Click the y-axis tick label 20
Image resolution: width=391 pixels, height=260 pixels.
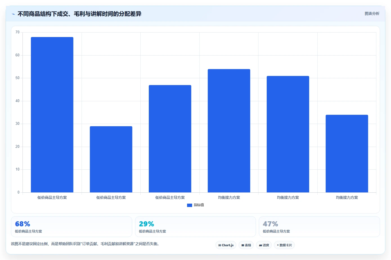pos(17,147)
